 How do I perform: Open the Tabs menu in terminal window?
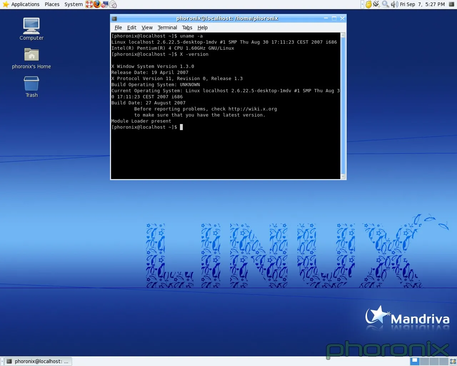click(x=187, y=28)
